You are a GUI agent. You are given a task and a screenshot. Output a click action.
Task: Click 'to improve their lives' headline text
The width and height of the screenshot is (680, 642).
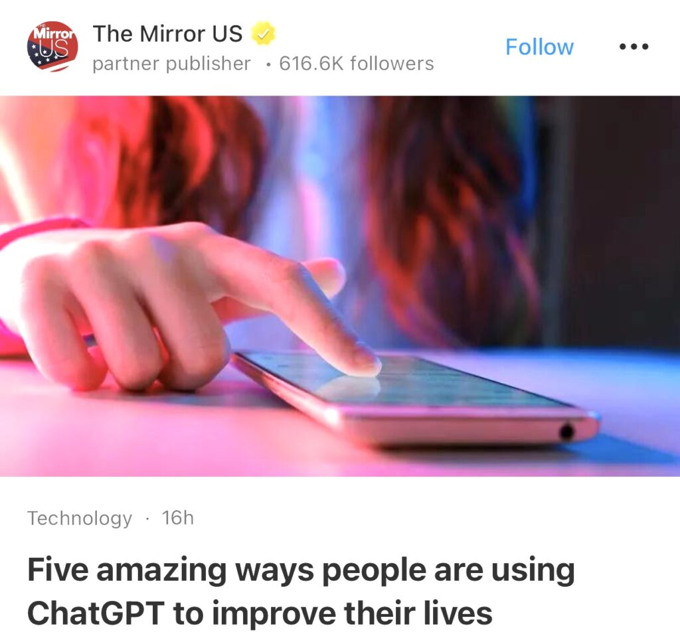click(x=333, y=613)
